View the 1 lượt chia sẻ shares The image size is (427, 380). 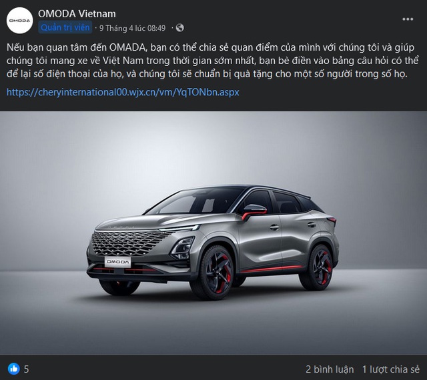tap(391, 369)
